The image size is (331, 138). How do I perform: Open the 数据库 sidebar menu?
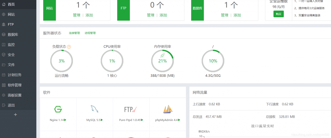18,34
